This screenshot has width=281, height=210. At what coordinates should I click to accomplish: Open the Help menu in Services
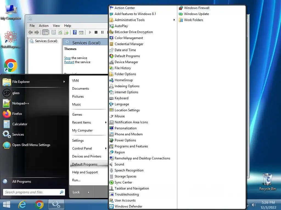pos(68,26)
